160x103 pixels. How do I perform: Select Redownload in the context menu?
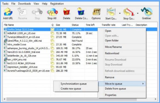point(112,53)
